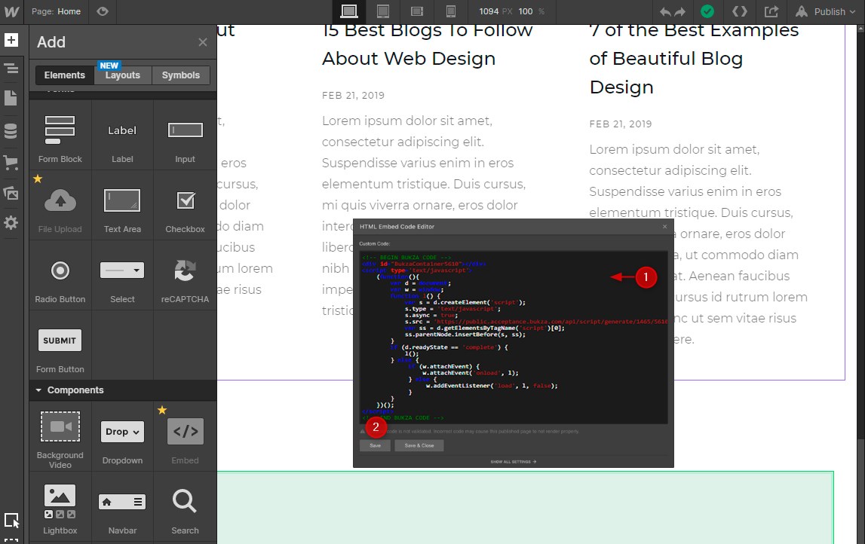
Task: Open the Assets images icon
Action: 11,193
